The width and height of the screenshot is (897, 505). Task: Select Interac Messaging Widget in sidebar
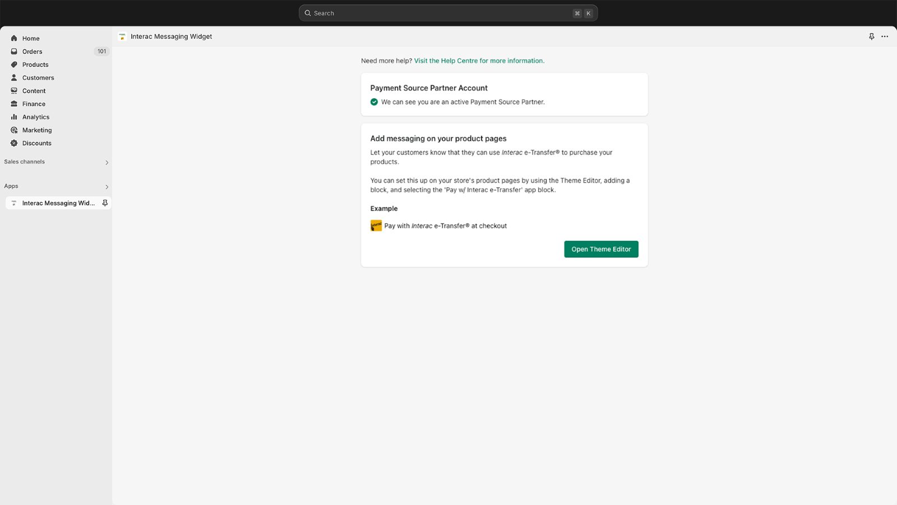pos(58,203)
